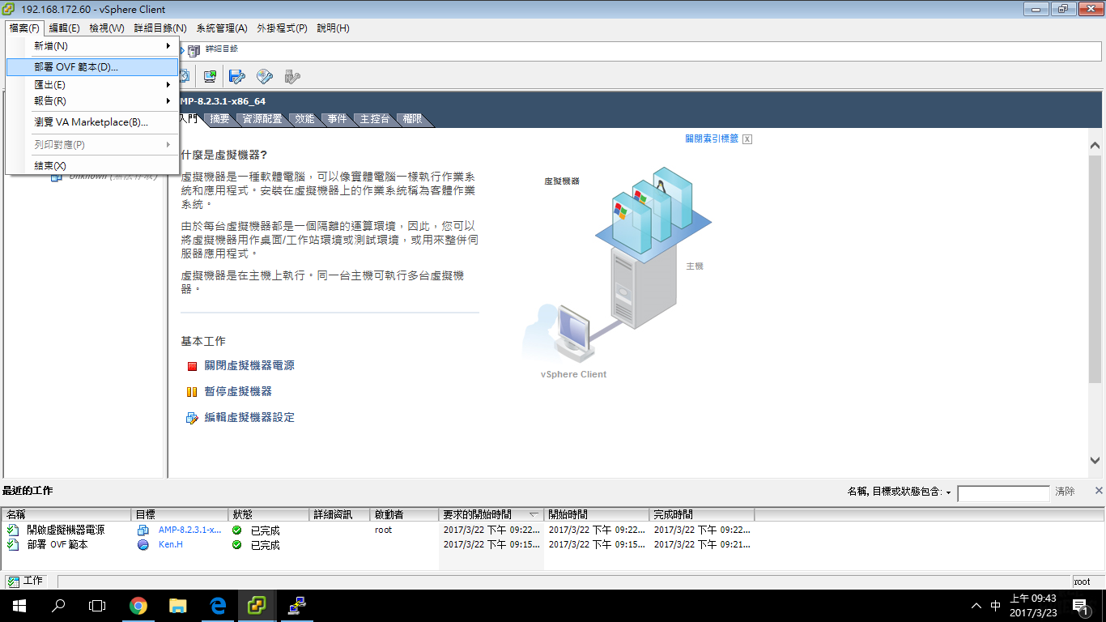Show hidden system tray icons chevron

(x=976, y=606)
